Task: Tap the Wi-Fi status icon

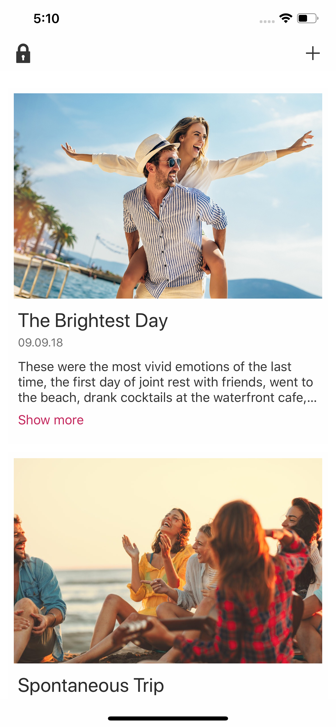Action: point(285,19)
